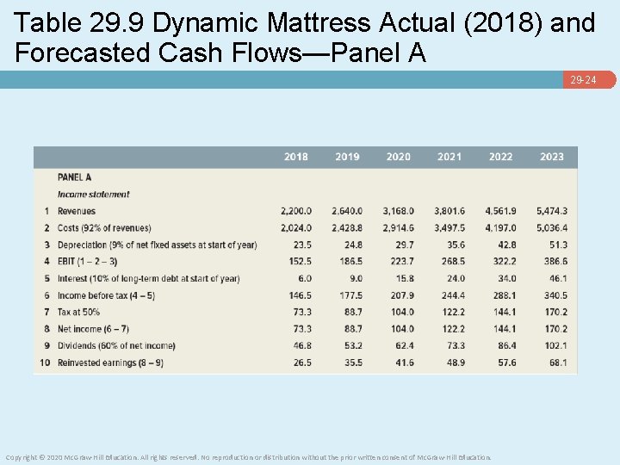Viewport: 620px width, 465px height.
Task: Click 2022 revenues value 4,561.9
Action: (x=500, y=211)
